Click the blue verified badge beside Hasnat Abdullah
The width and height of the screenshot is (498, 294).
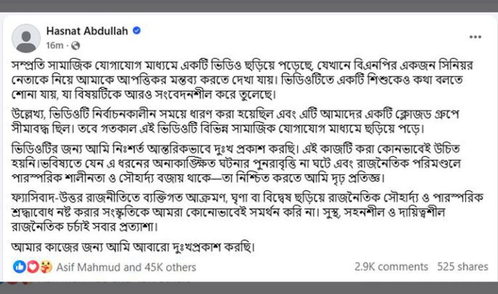(x=137, y=31)
